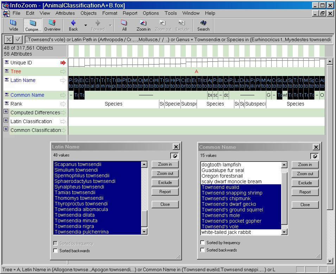Image resolution: width=336 pixels, height=274 pixels.
Task: Enable Sorted by frequency in Common Name panel
Action: (x=203, y=243)
